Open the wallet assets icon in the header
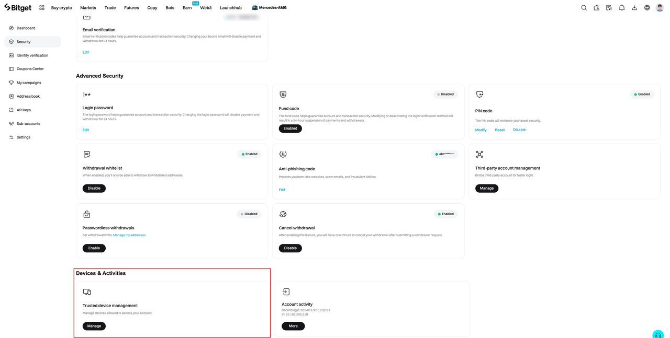Screen dimensions: 670x338 click(596, 7)
